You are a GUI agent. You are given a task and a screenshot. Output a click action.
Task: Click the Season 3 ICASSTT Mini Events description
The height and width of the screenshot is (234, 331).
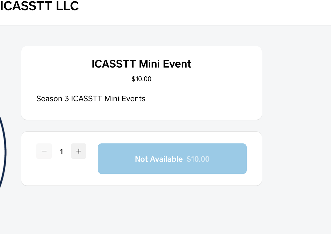pyautogui.click(x=91, y=99)
